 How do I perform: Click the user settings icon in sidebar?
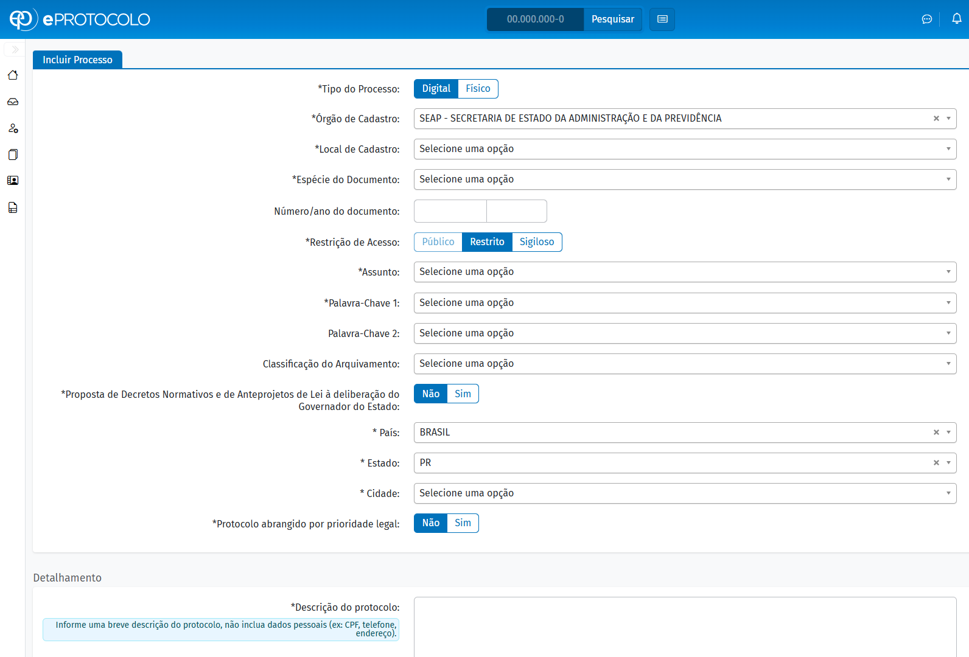coord(13,128)
